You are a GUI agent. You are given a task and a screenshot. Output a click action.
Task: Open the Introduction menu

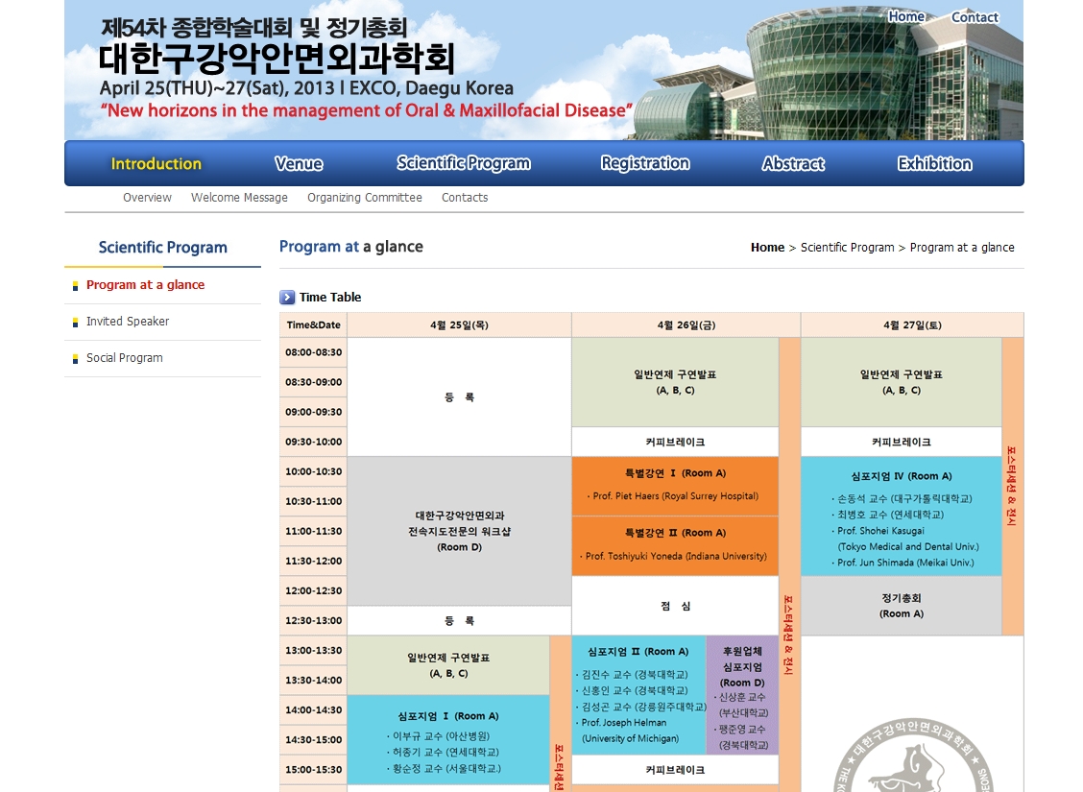coord(156,163)
